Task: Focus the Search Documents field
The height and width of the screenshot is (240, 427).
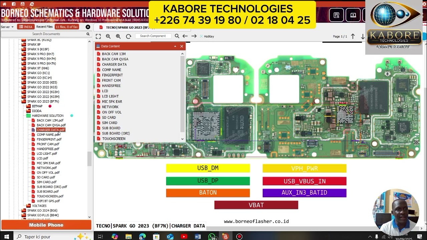Action: (x=46, y=34)
